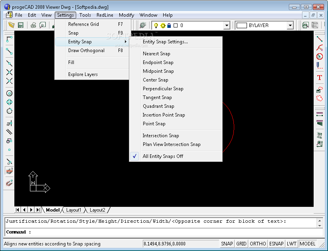Click the 3D wireframe box icon
The width and height of the screenshot is (328, 251).
tap(315, 25)
